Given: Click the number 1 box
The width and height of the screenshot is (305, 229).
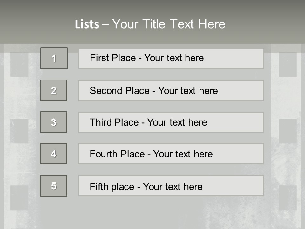Looking at the screenshot, I should pyautogui.click(x=54, y=58).
